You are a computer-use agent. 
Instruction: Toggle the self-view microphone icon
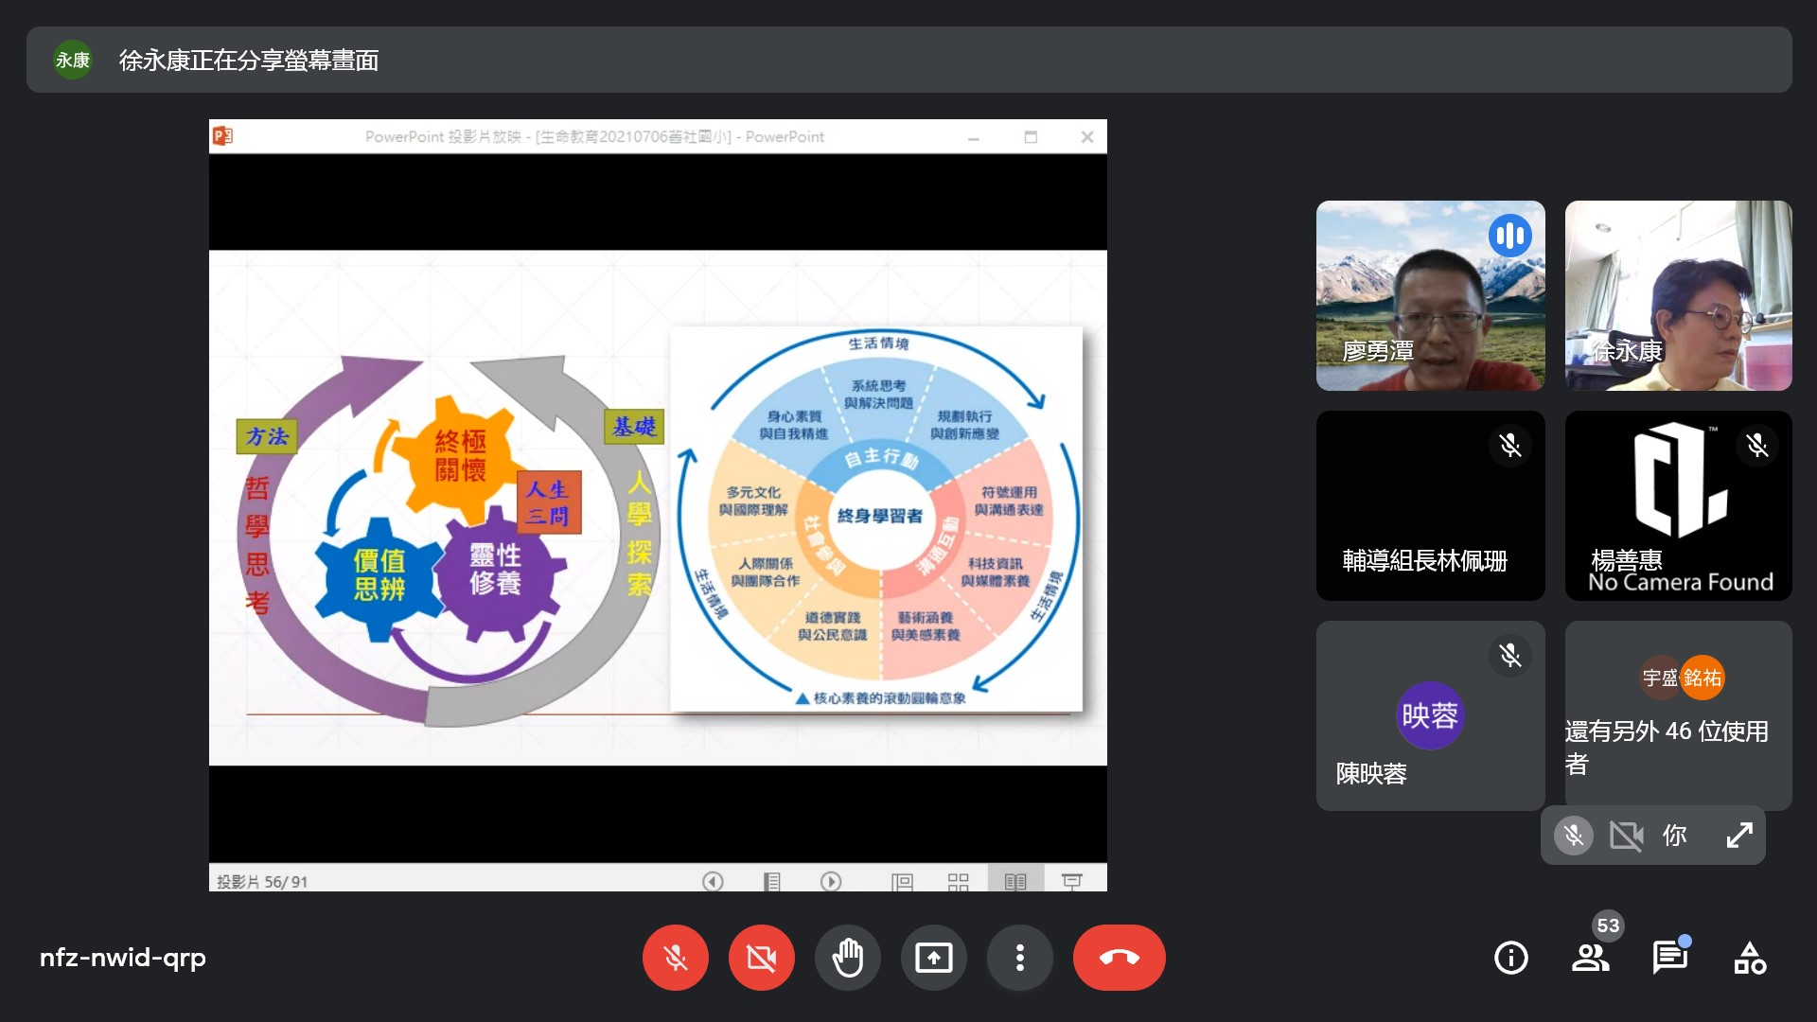(1573, 835)
